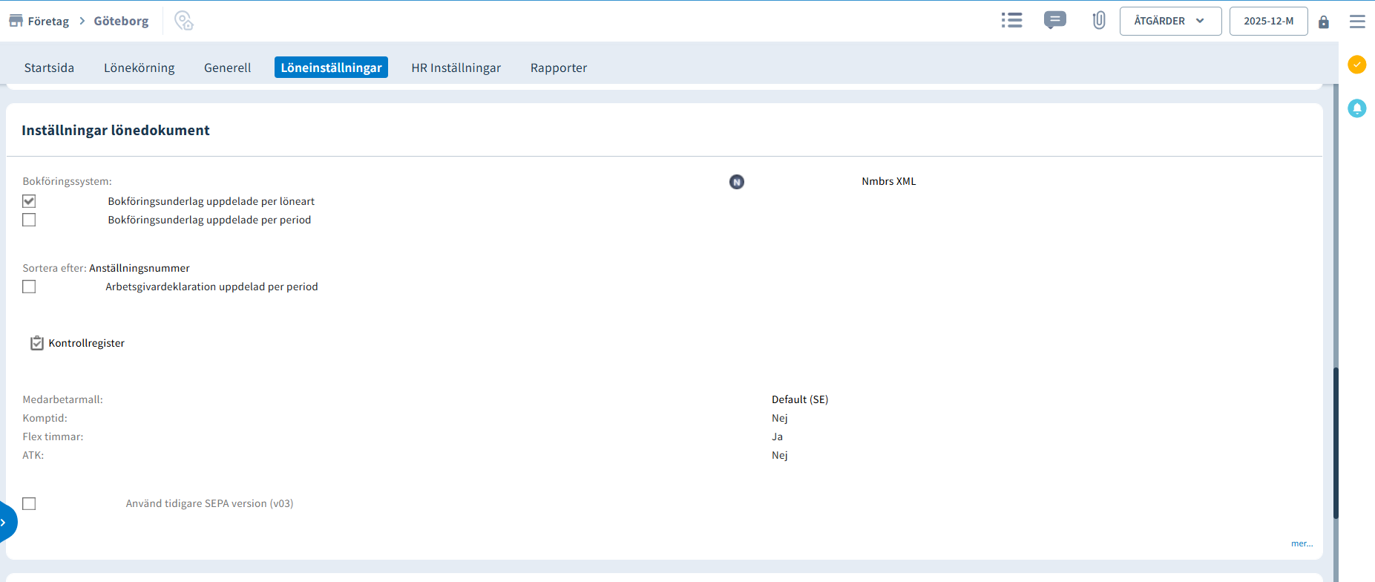Switch to the Lönekörning tab
Screen dimensions: 1375x582
pos(140,68)
